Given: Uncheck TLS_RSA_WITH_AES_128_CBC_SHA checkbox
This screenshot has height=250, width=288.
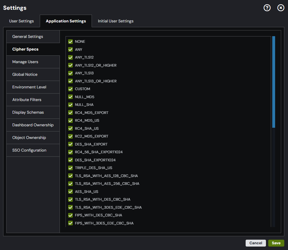Looking at the screenshot, I should (70, 176).
